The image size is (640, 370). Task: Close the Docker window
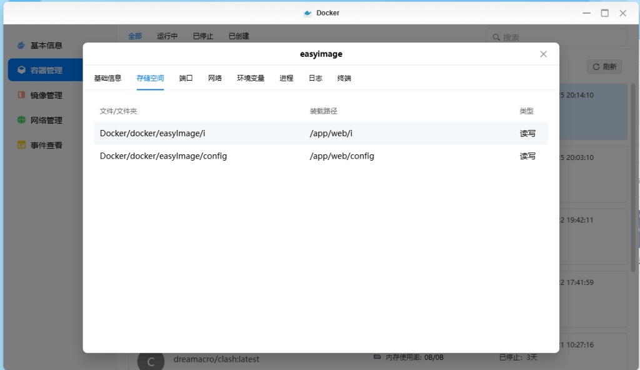point(622,13)
